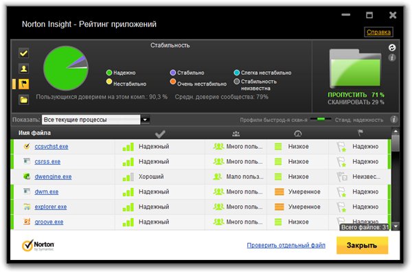Click the orange Очень нестабильно legend swatch

pyautogui.click(x=172, y=82)
